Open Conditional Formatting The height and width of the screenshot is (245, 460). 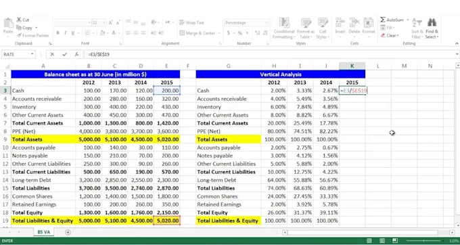(283, 28)
